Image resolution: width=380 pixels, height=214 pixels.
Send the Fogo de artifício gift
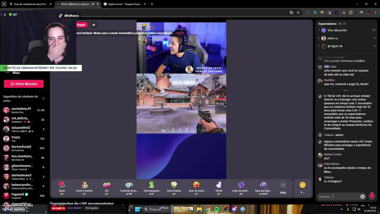click(241, 188)
